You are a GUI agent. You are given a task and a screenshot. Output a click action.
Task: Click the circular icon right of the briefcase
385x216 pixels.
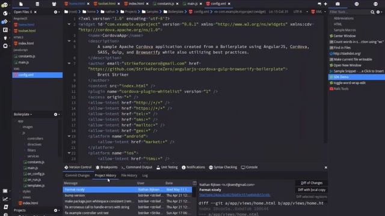point(357,4)
